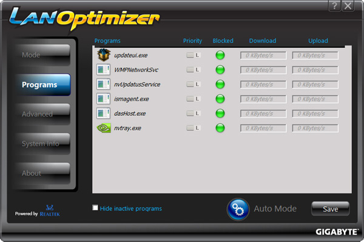Save the current settings

(331, 209)
